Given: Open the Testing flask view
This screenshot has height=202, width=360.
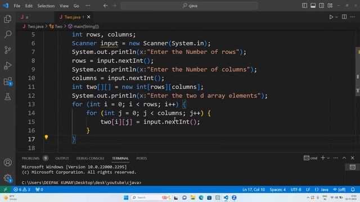Looking at the screenshot, I should pyautogui.click(x=7, y=97).
